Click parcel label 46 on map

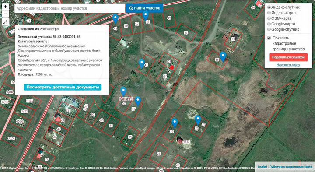(x=59, y=129)
